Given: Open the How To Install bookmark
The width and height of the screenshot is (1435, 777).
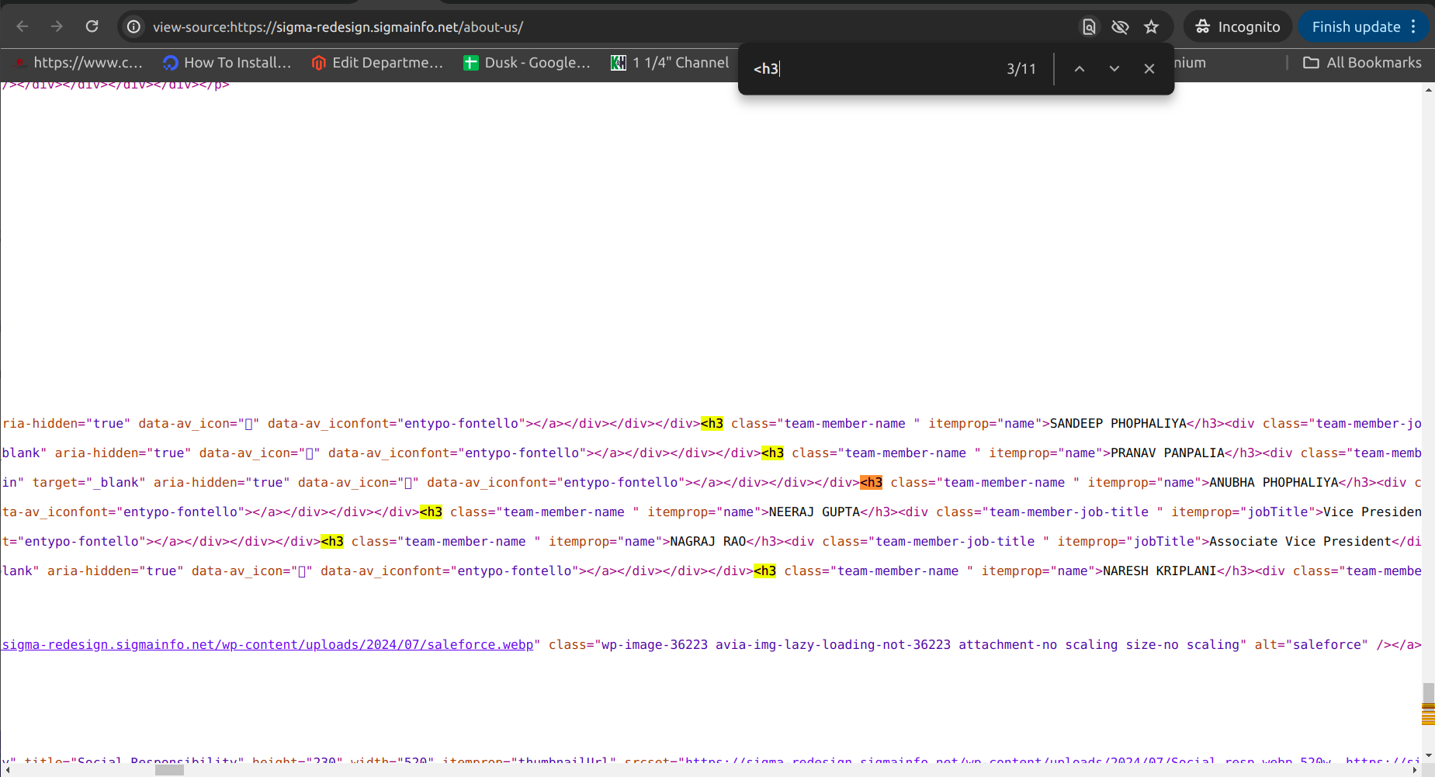Looking at the screenshot, I should 227,63.
